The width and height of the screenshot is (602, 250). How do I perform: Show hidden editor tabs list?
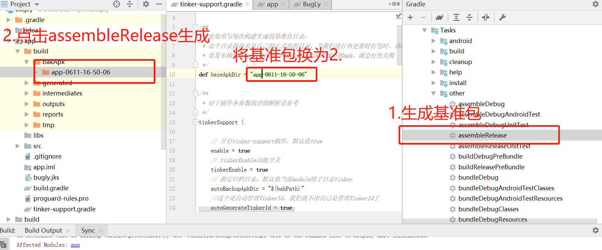(394, 4)
